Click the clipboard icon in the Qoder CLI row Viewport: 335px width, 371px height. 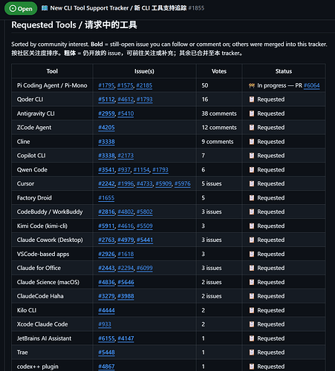tap(252, 99)
